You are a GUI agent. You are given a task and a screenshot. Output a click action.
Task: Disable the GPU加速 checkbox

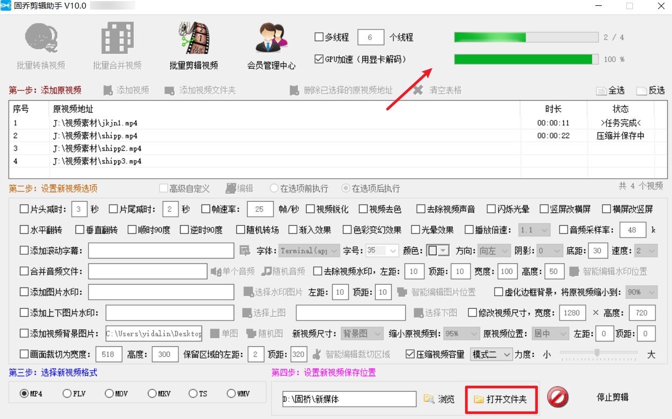[x=318, y=59]
